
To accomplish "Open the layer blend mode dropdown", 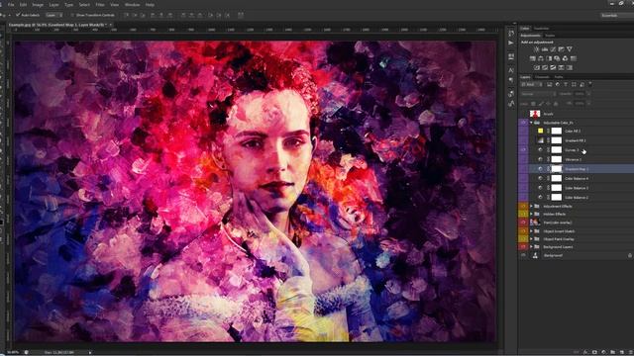I will click(538, 94).
